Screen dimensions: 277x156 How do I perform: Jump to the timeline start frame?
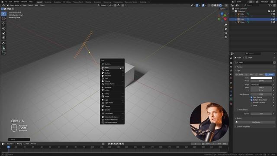[x=109, y=144]
